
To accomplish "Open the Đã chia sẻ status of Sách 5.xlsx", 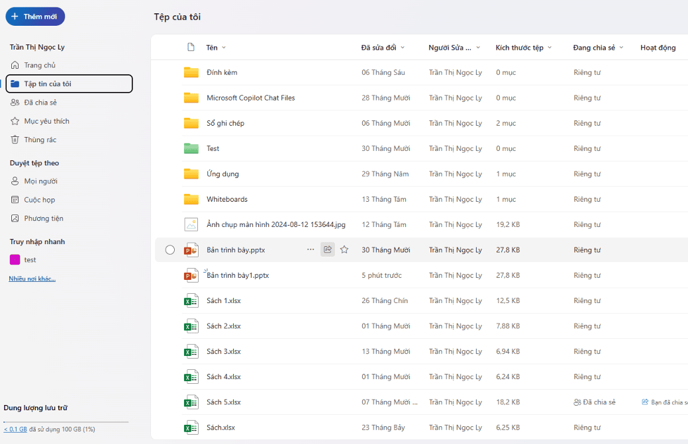I will pos(595,402).
